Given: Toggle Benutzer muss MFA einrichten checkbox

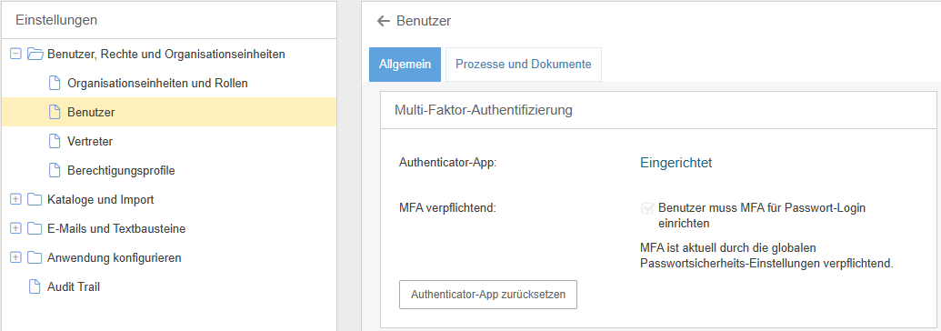Looking at the screenshot, I should click(647, 208).
